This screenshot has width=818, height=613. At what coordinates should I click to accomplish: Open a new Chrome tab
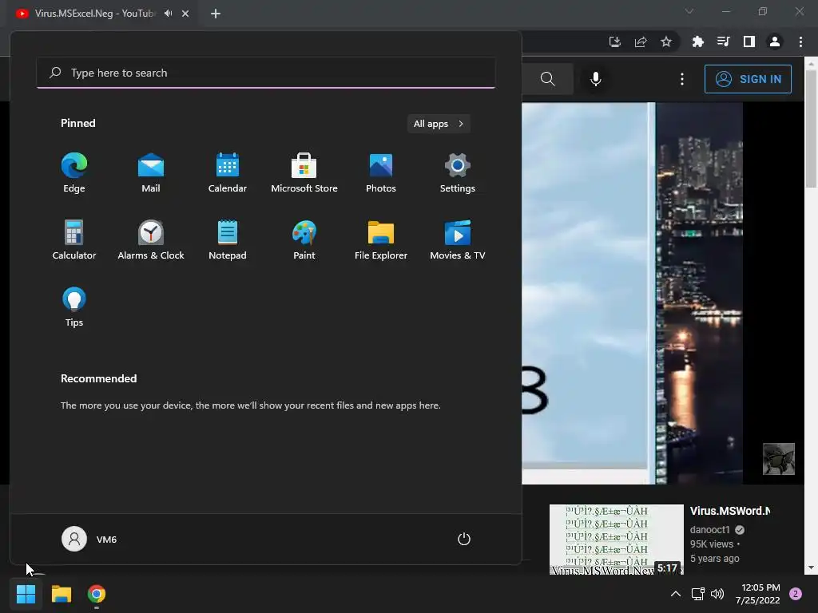pos(216,14)
